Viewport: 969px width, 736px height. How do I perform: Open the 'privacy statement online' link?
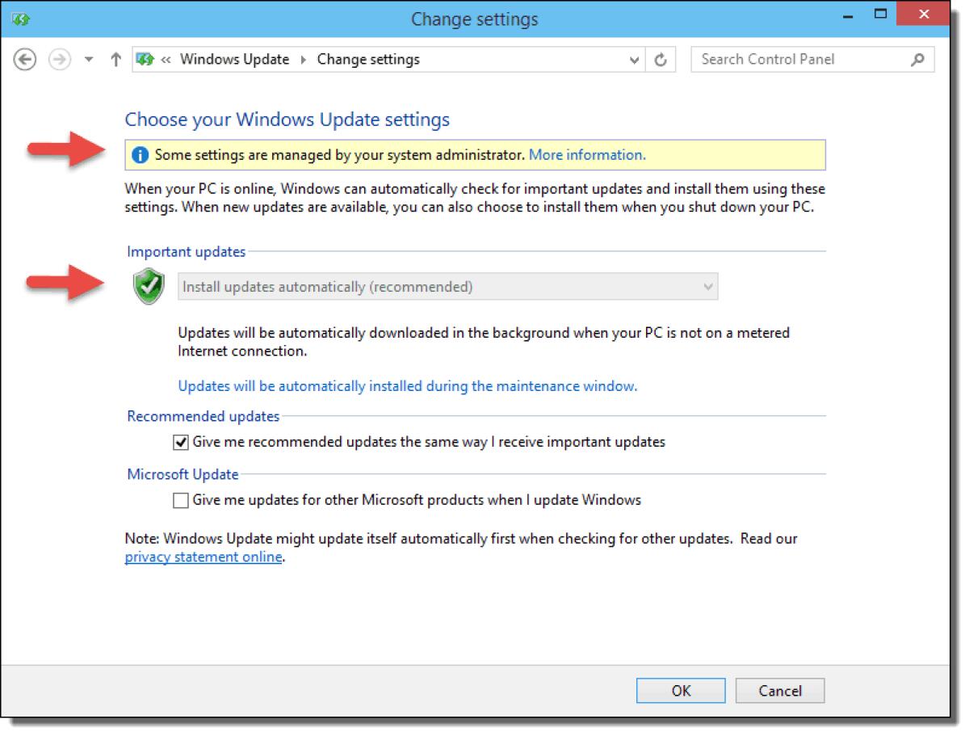(x=203, y=557)
